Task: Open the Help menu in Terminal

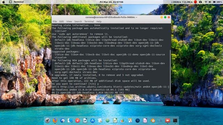Action: point(99,22)
